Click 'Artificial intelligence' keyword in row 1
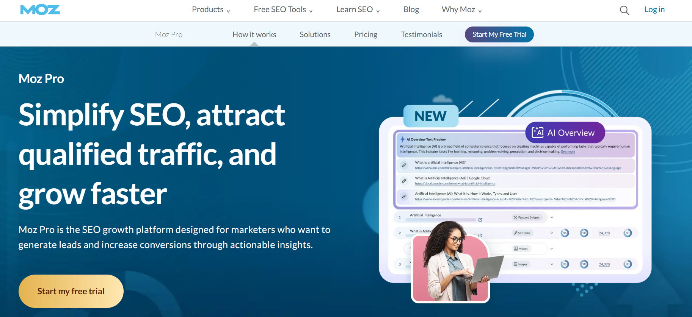692x317 pixels. [425, 215]
